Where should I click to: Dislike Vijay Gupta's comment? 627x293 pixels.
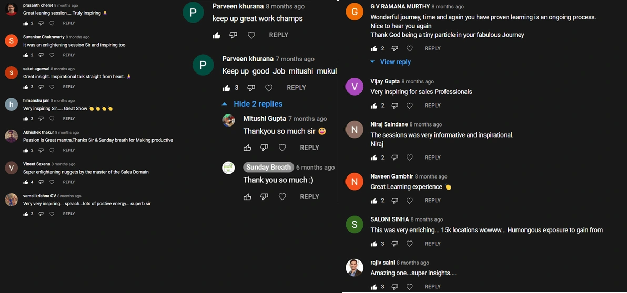tap(395, 106)
